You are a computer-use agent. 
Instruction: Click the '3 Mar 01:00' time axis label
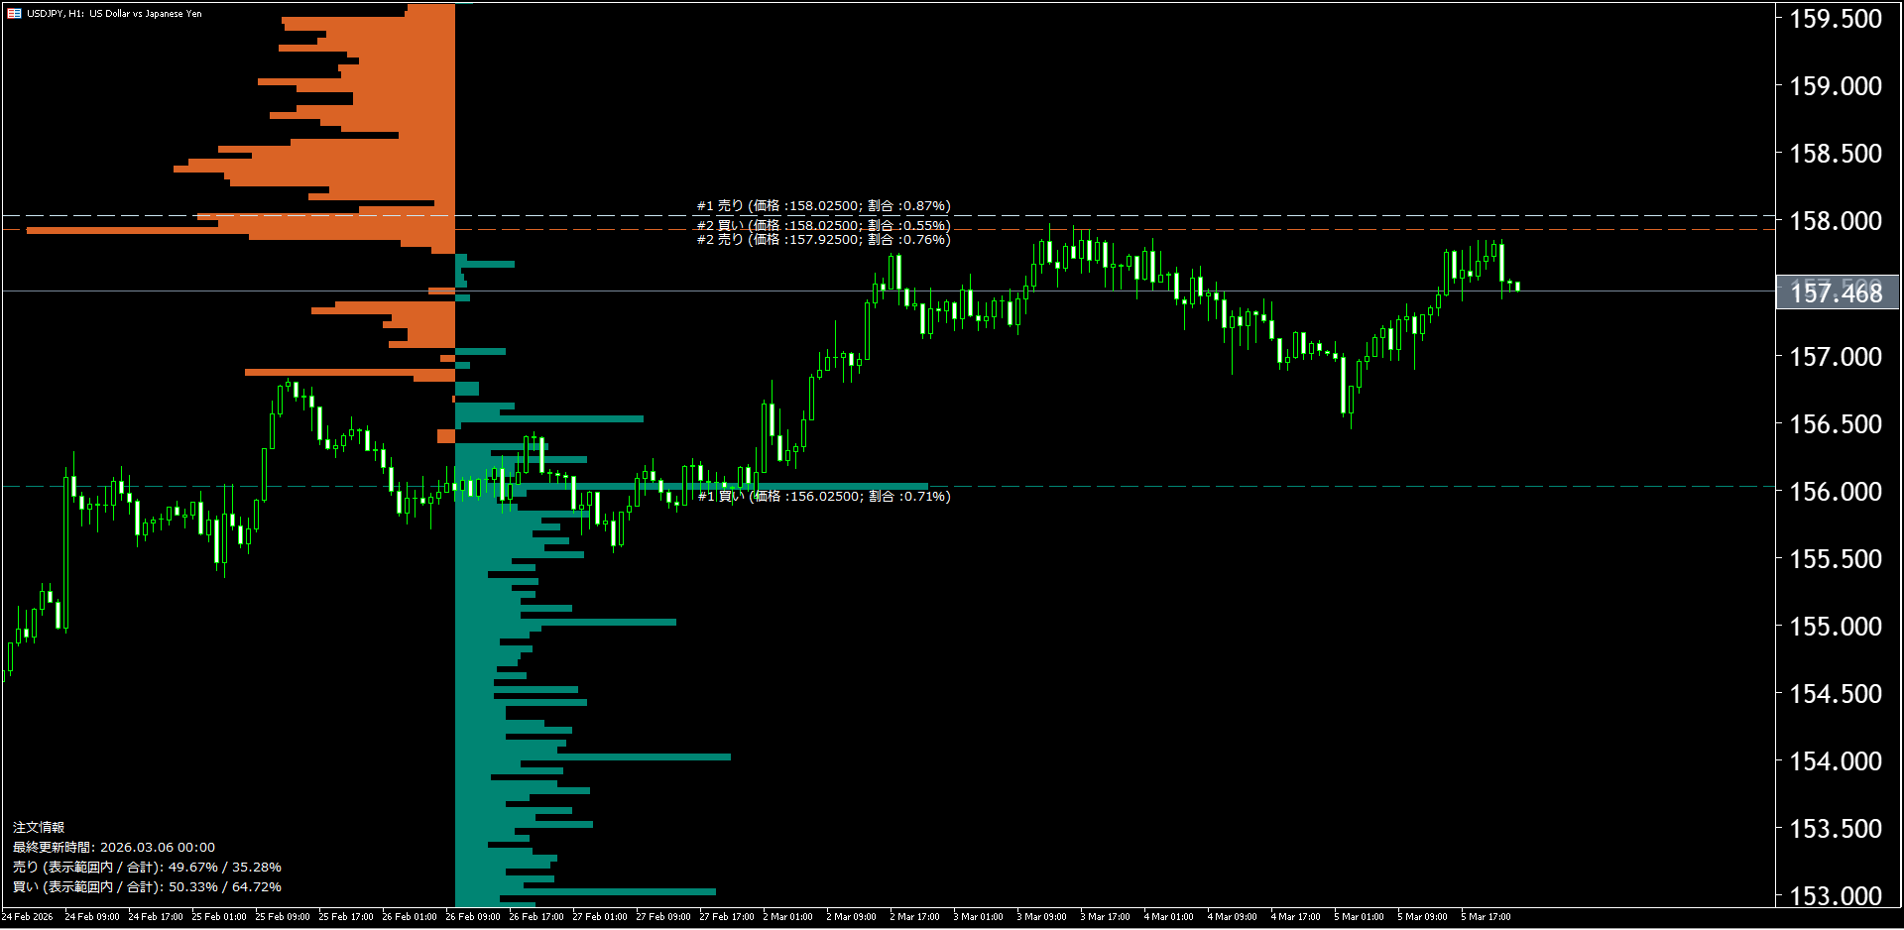[979, 917]
